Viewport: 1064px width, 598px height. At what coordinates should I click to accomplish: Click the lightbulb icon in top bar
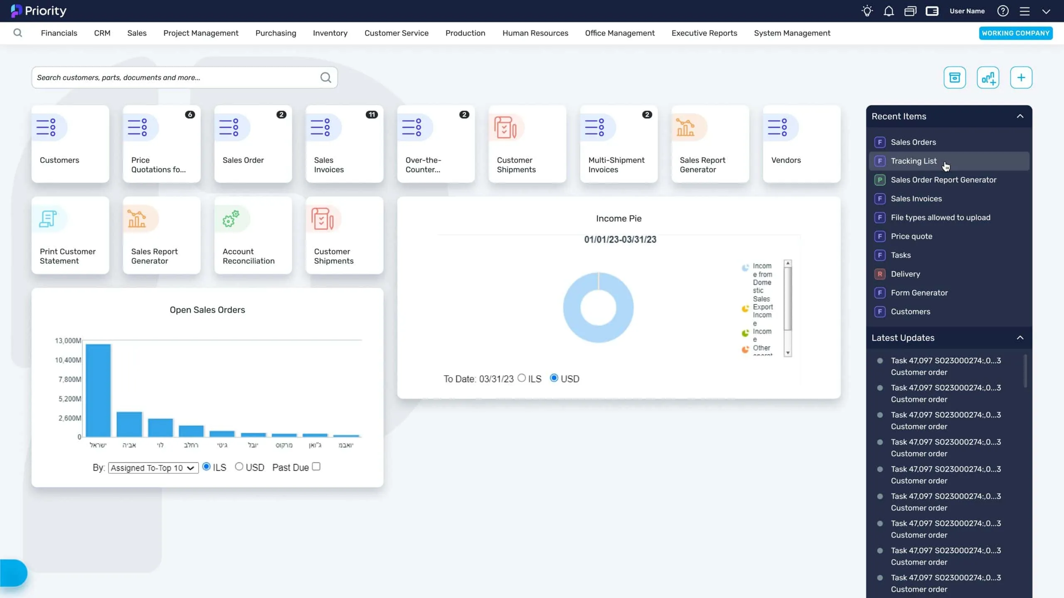[x=867, y=11]
